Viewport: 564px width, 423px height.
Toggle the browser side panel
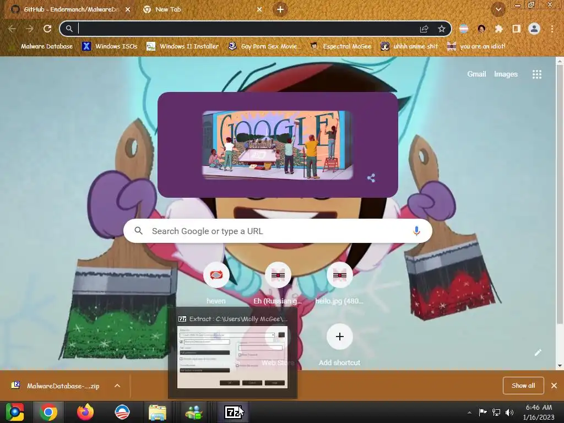pyautogui.click(x=517, y=29)
